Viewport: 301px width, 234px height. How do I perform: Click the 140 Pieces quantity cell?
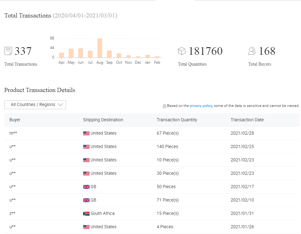pyautogui.click(x=167, y=147)
